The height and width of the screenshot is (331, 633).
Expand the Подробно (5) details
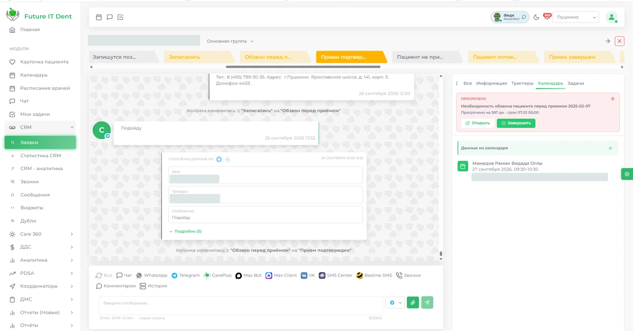click(x=185, y=231)
